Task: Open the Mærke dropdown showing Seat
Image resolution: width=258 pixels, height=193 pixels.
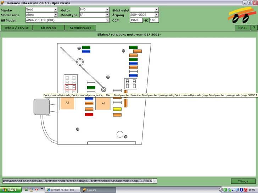Action: (41, 9)
